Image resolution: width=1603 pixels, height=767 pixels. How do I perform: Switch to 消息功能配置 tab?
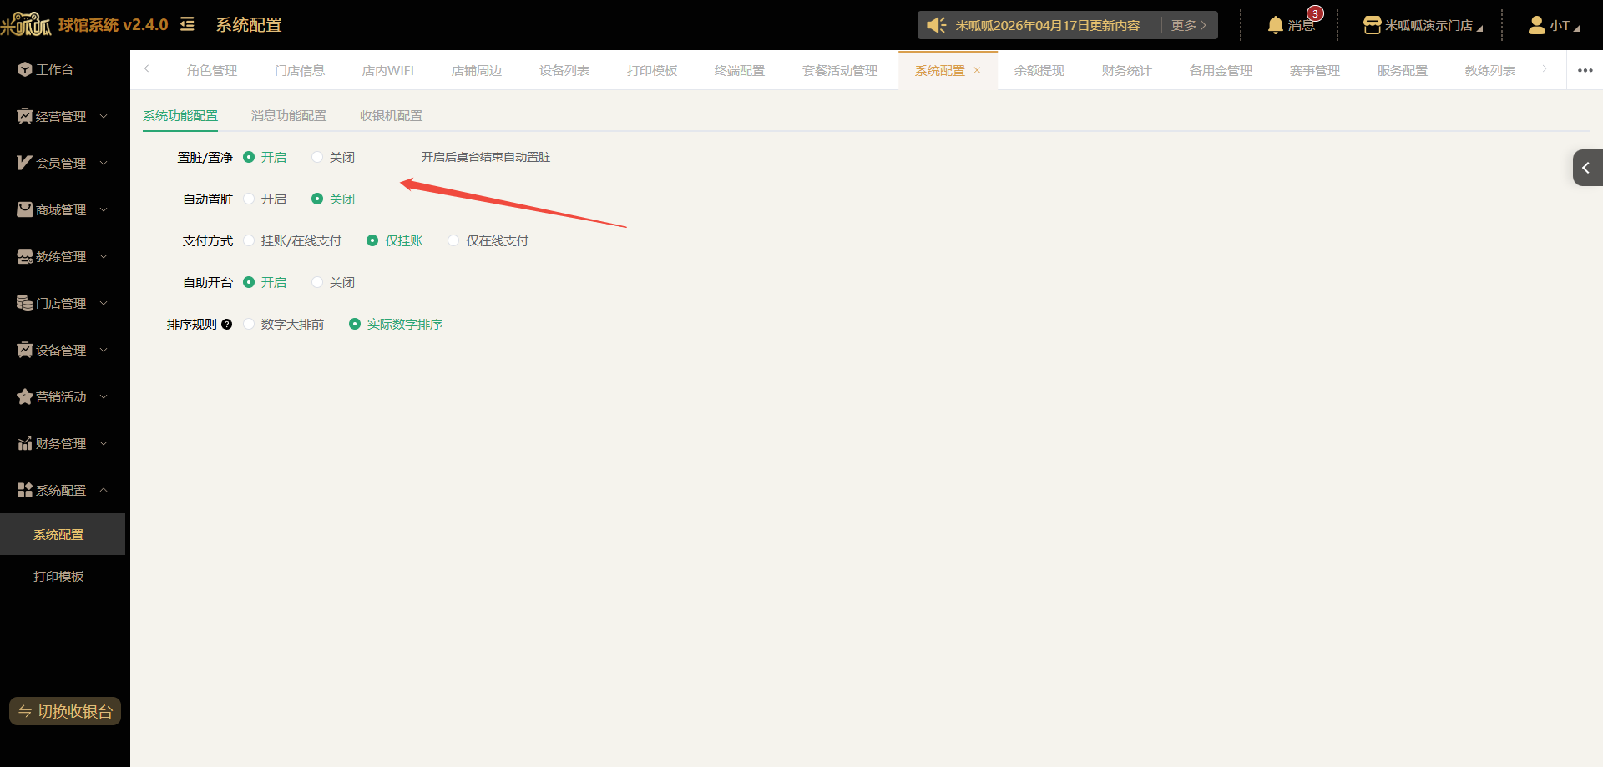click(x=289, y=116)
